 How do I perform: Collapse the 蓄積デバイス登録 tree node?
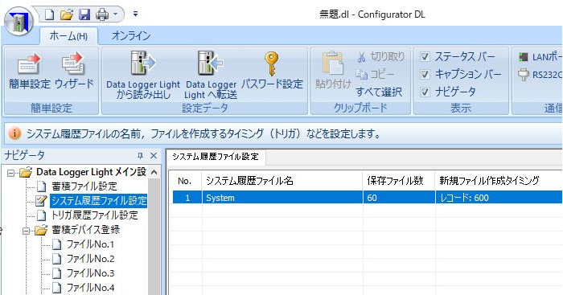tap(26, 231)
